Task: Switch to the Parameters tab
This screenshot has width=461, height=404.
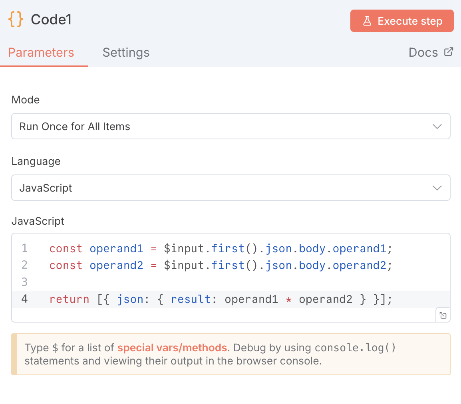Action: (x=41, y=53)
